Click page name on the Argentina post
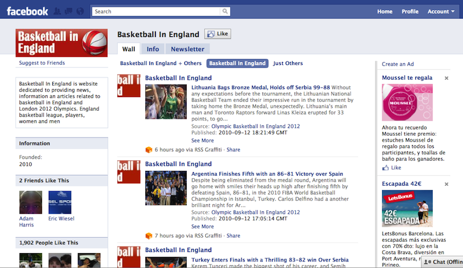 pos(179,164)
